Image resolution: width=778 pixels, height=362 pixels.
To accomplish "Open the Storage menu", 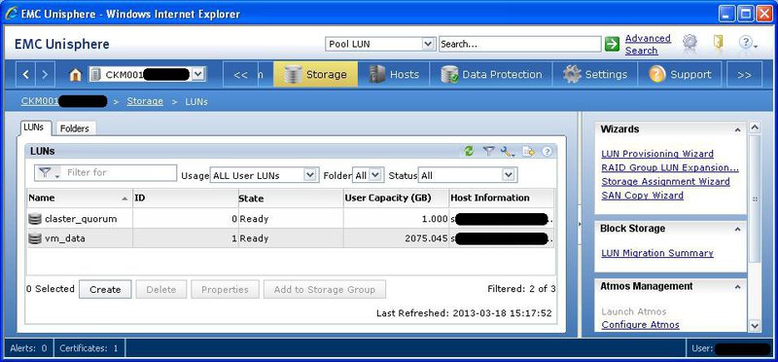I will click(x=315, y=75).
